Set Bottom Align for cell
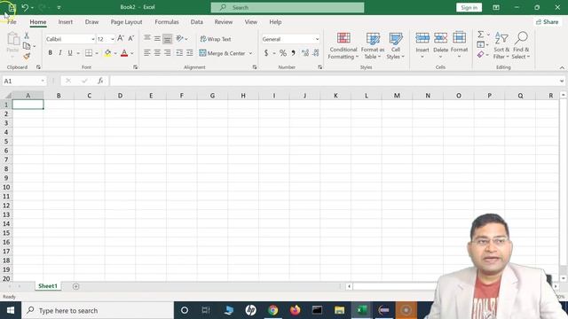The image size is (568, 319). [167, 39]
